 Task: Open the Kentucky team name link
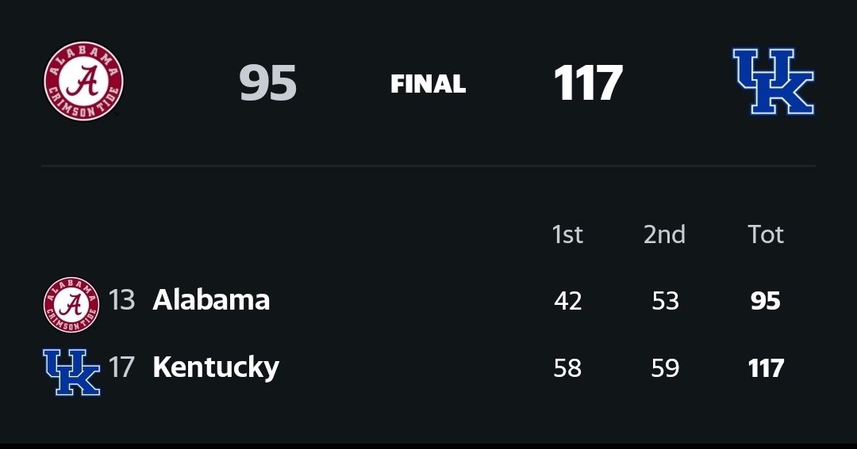(x=216, y=367)
